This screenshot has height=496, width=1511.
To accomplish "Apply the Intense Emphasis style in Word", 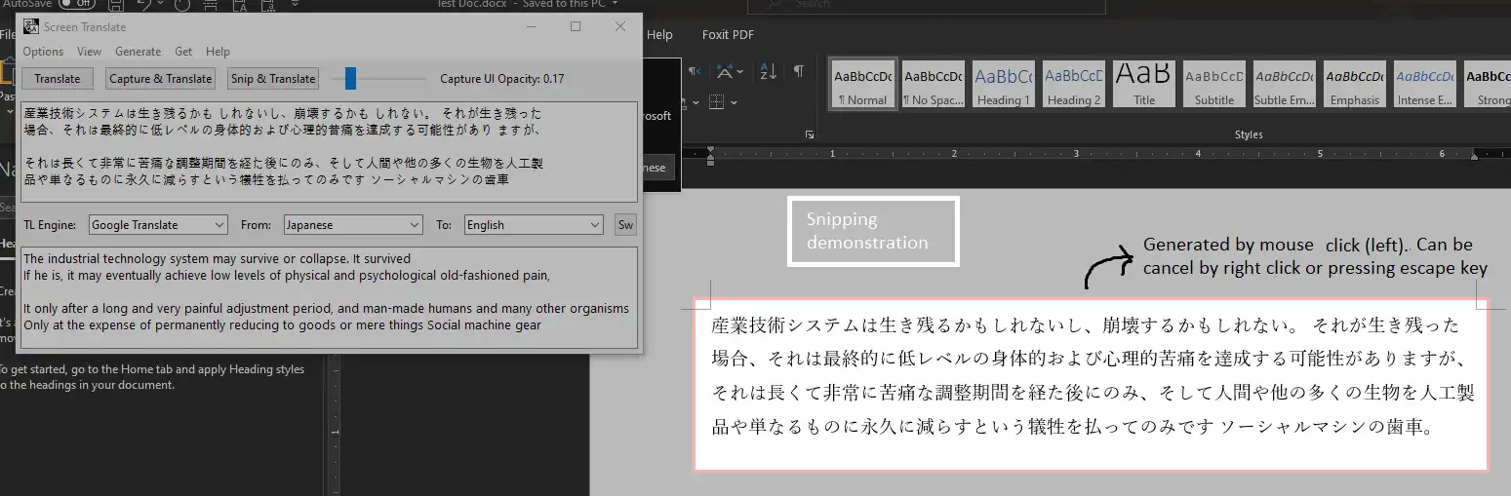I will coord(1424,86).
